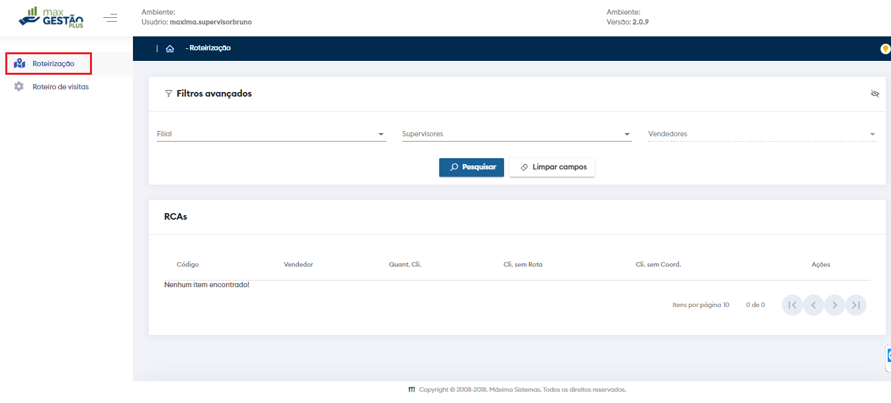891x403 pixels.
Task: Open the Filial dropdown
Action: [271, 134]
